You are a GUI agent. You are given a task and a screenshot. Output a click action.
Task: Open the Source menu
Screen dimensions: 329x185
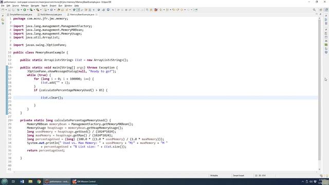(15, 6)
